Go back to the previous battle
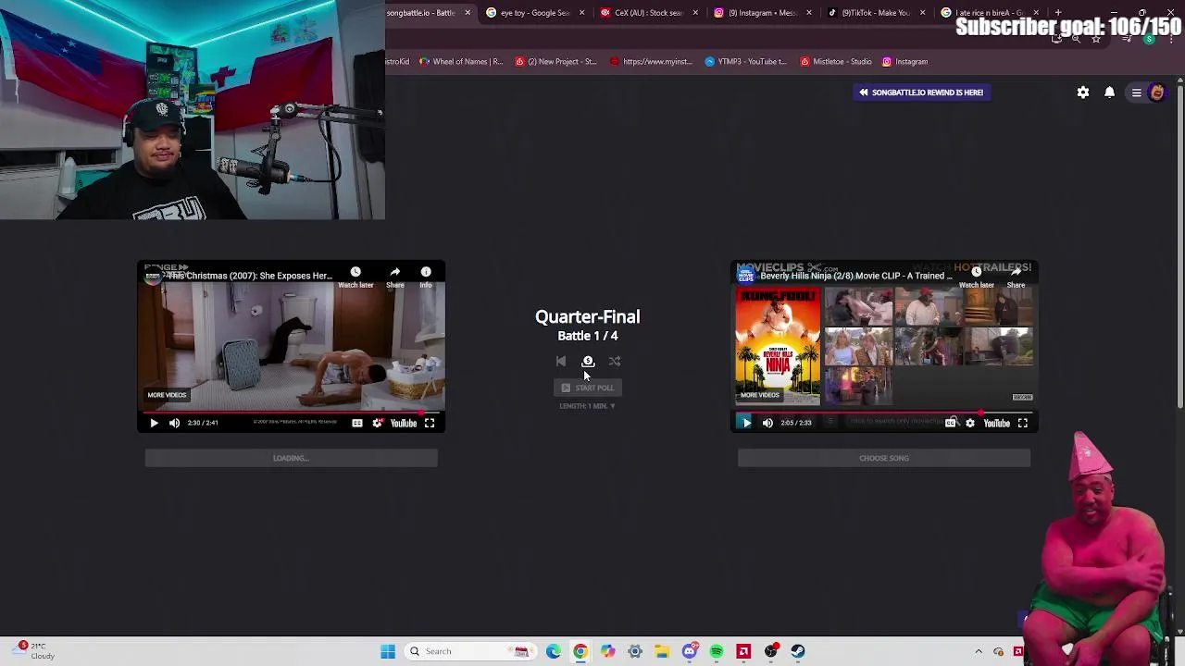Screen dimensions: 1185x666 pyautogui.click(x=560, y=362)
